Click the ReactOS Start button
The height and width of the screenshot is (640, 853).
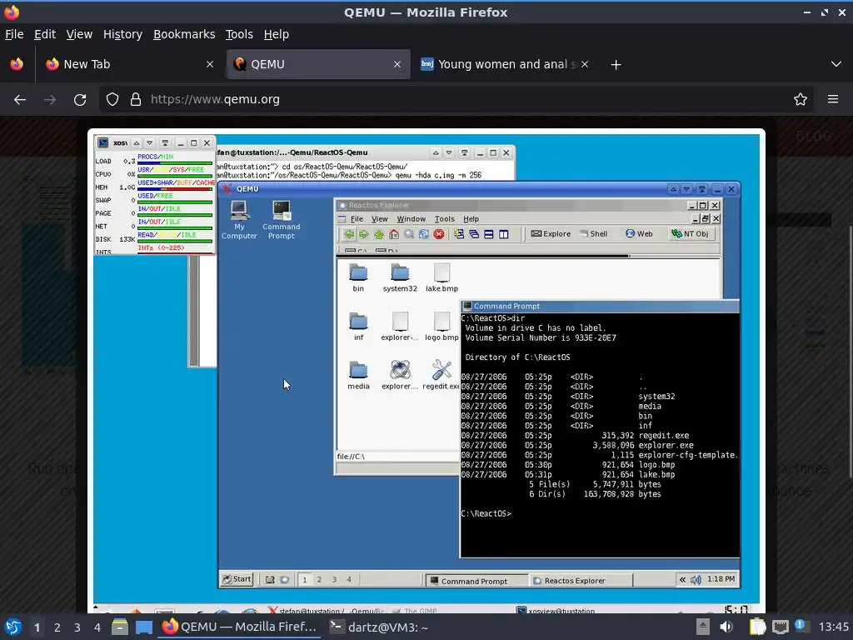pos(237,579)
